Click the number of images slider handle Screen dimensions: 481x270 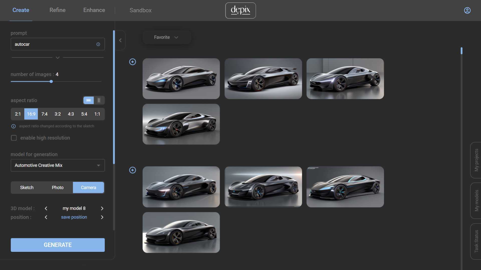[x=51, y=81]
